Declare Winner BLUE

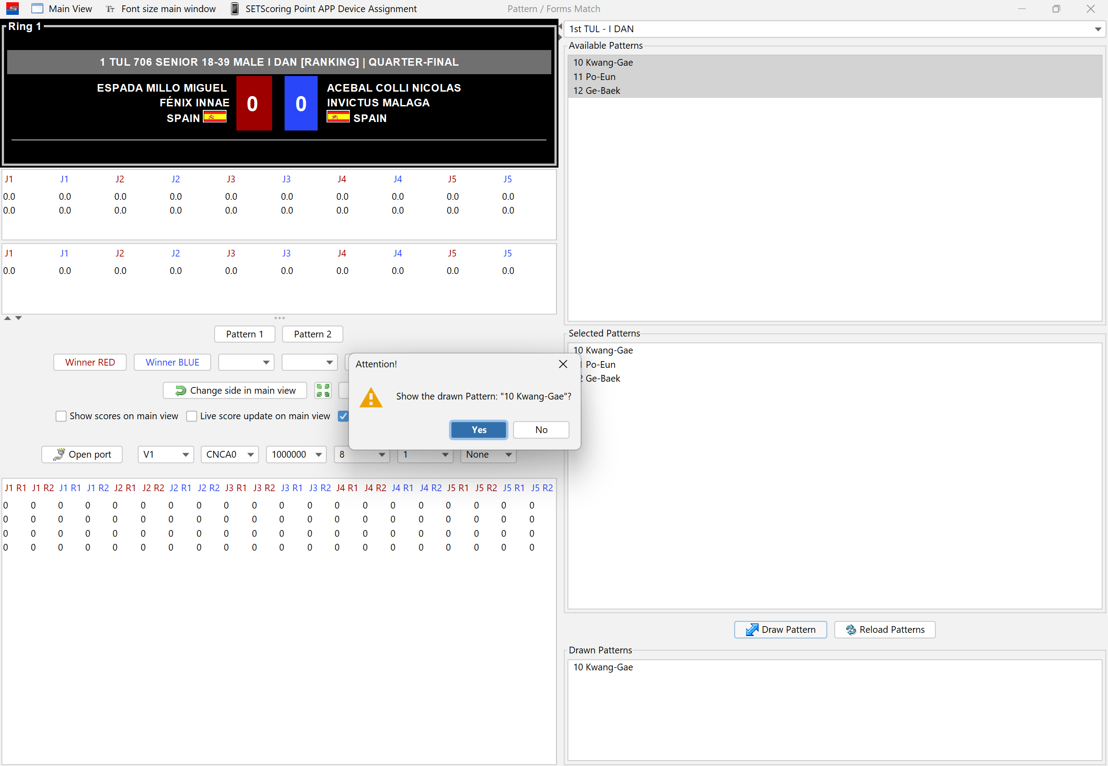(172, 362)
